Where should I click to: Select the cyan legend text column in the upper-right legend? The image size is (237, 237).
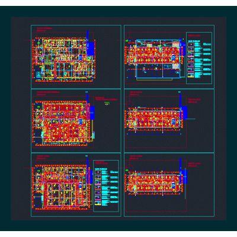click(198, 60)
